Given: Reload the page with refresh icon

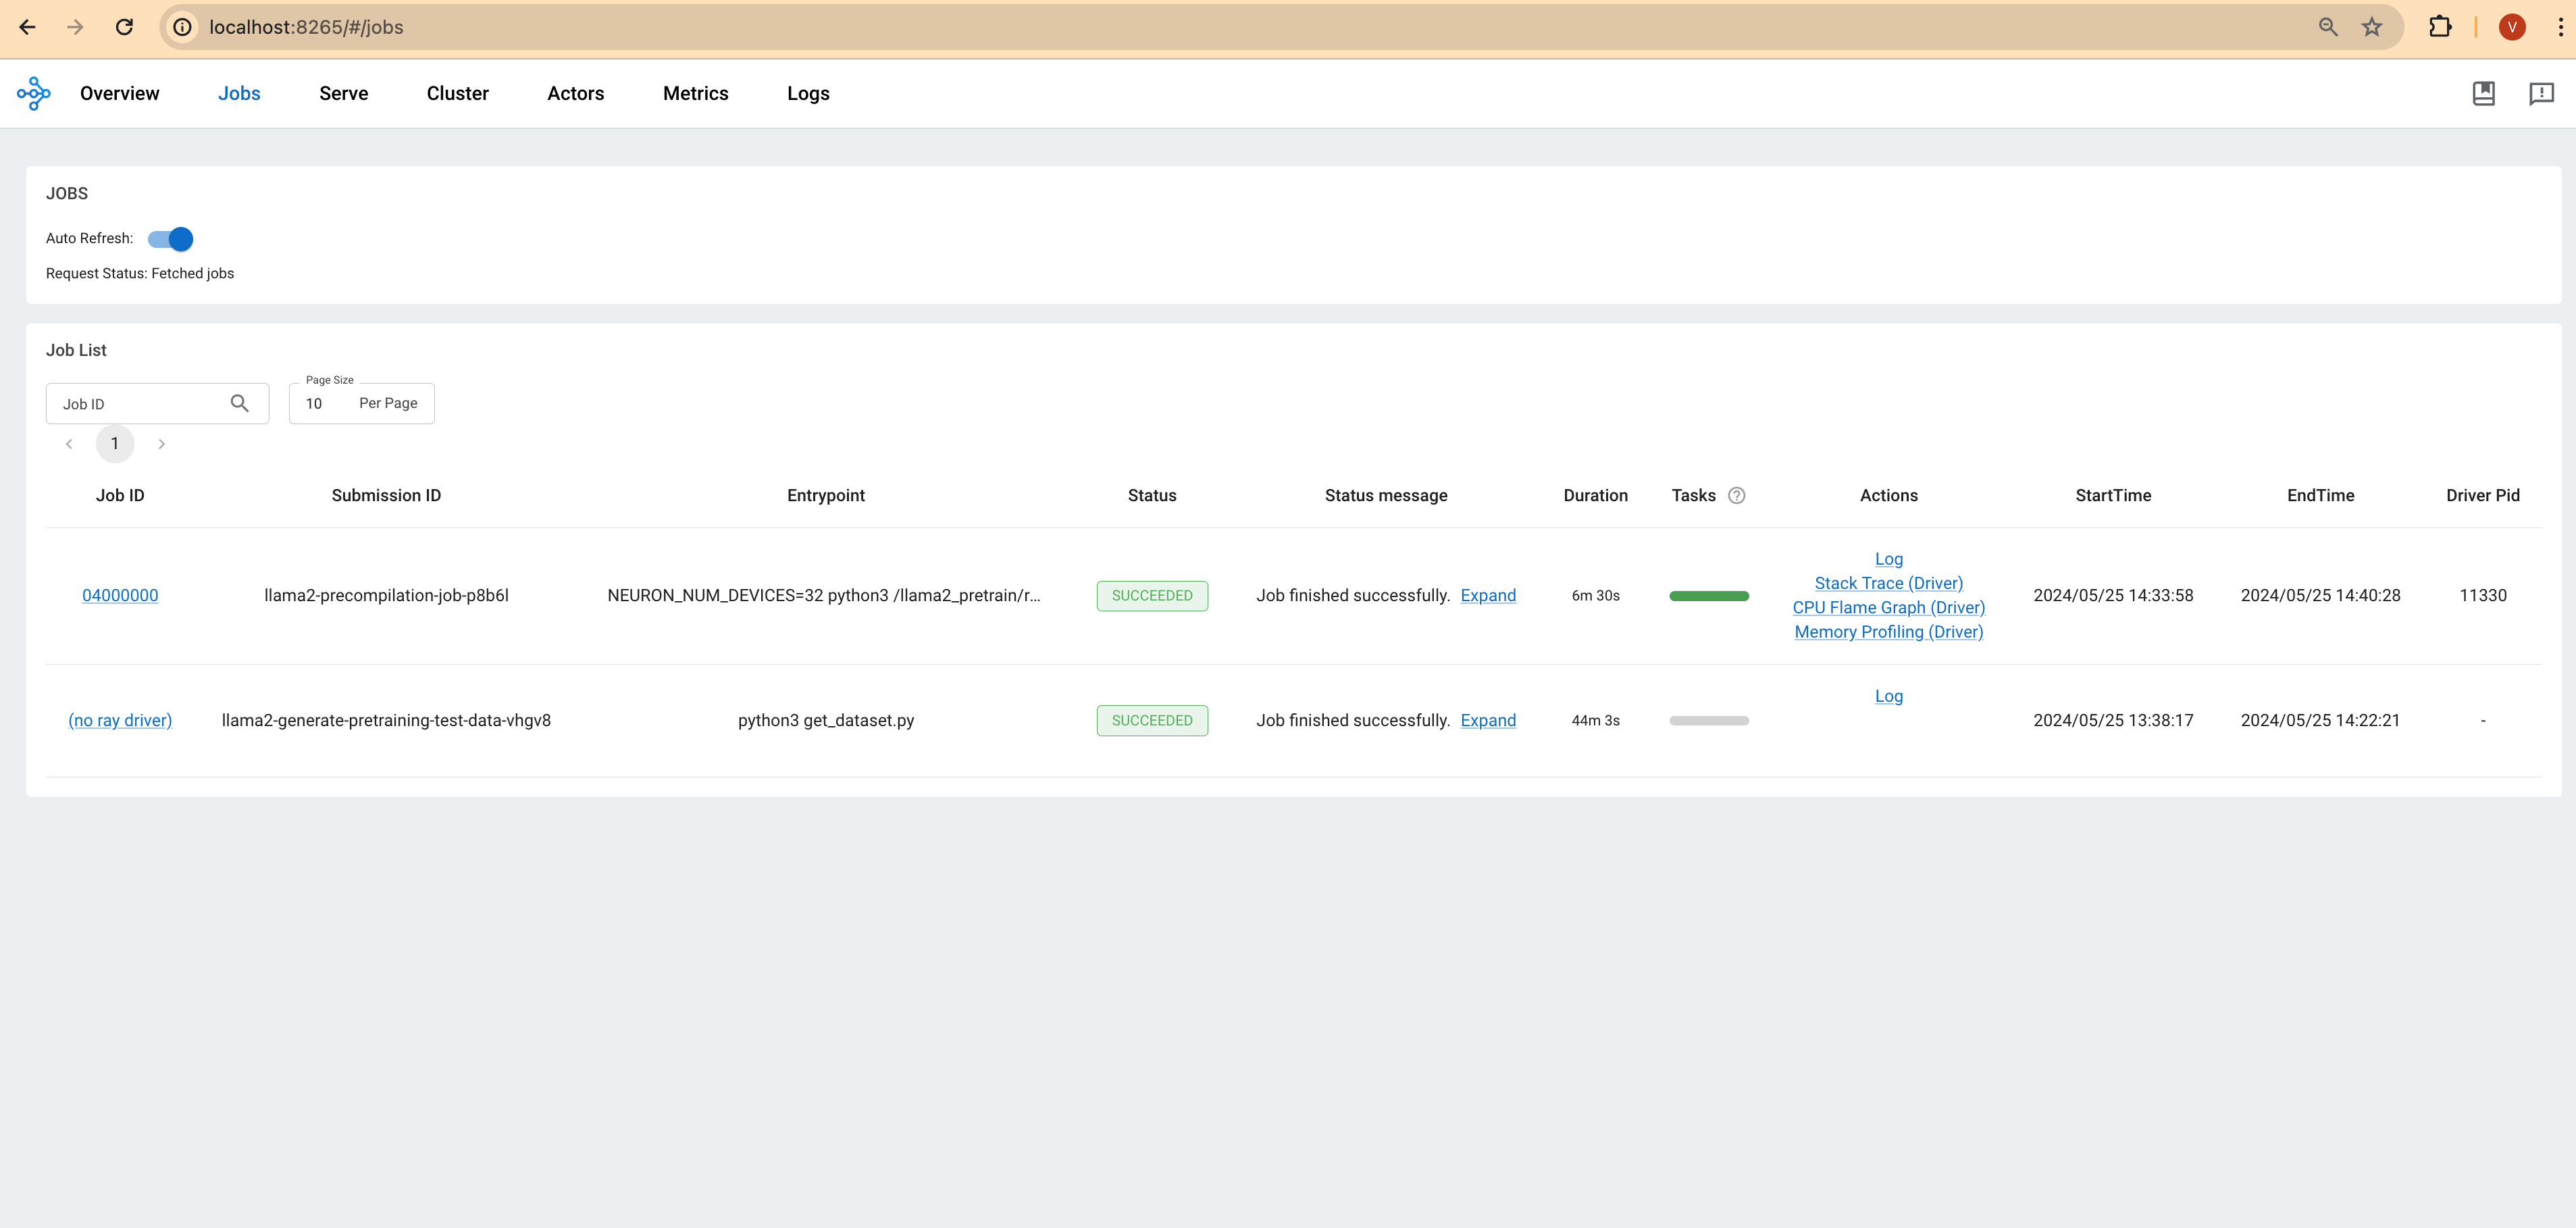Looking at the screenshot, I should [x=124, y=27].
